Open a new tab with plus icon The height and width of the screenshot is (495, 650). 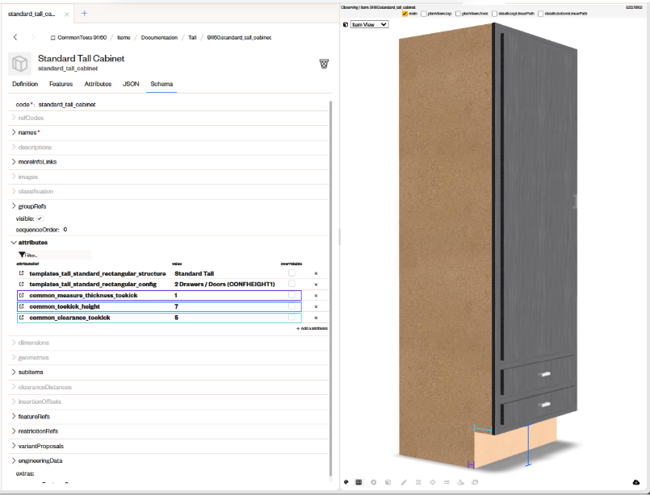(x=84, y=13)
